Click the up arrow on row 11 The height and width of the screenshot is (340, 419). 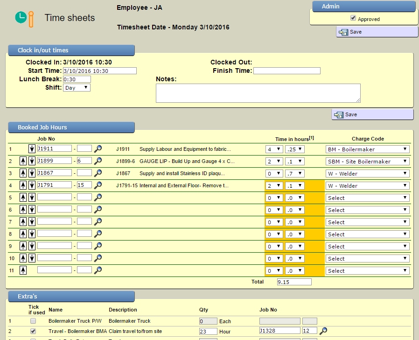point(23,270)
